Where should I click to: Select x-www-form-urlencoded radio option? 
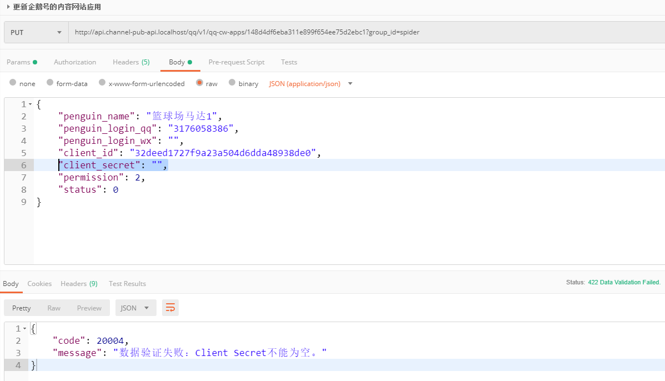click(x=102, y=83)
